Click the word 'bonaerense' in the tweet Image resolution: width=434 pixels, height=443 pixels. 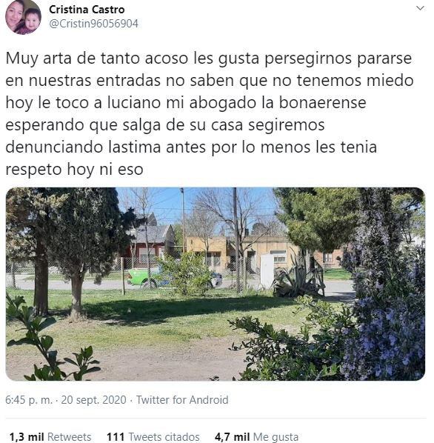(x=322, y=102)
